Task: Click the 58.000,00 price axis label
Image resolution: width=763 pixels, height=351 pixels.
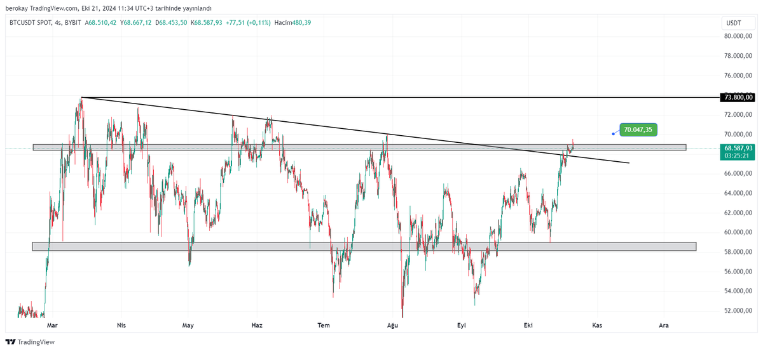Action: click(x=738, y=252)
